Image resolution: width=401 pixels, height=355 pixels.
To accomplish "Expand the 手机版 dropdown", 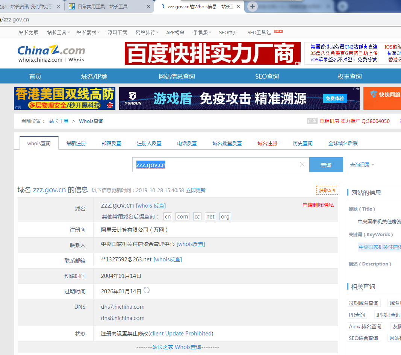I will [x=202, y=32].
